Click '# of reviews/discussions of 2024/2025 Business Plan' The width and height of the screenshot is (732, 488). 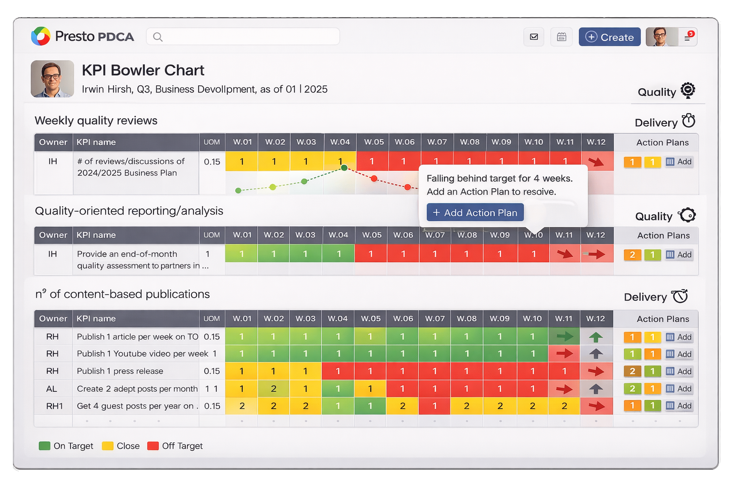coord(131,167)
